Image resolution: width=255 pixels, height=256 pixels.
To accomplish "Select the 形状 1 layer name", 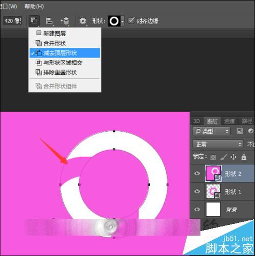I will click(233, 192).
